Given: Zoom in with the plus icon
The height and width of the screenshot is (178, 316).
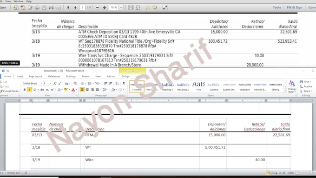Looking at the screenshot, I should point(105,7).
